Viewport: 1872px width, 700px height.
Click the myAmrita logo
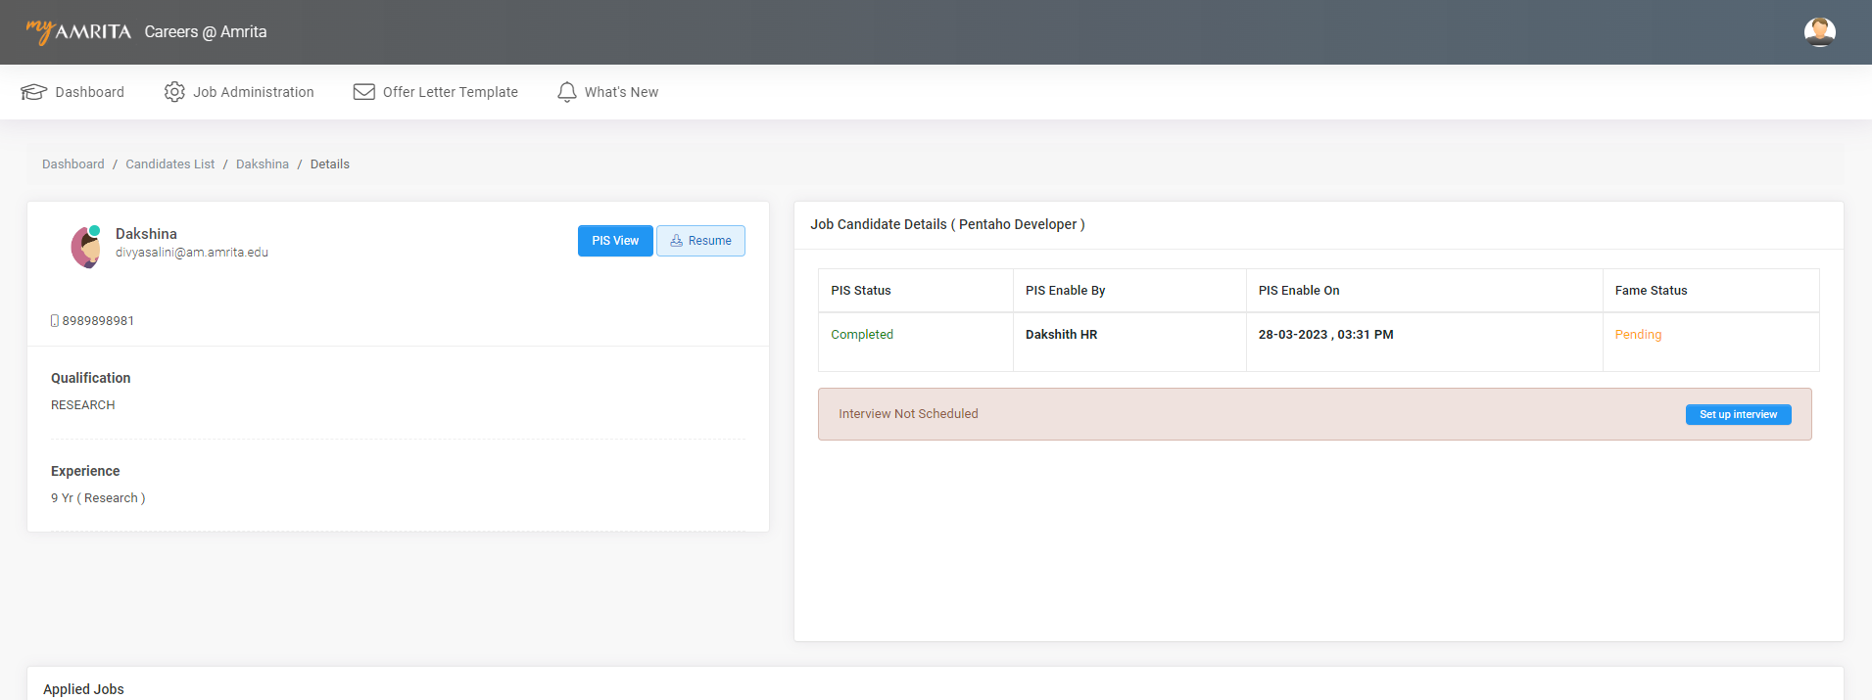[x=78, y=31]
